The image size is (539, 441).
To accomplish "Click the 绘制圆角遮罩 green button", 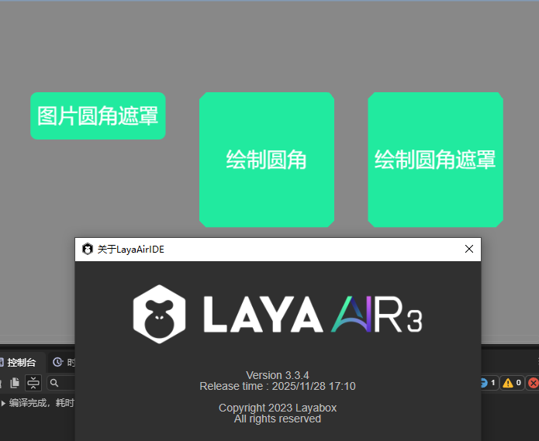I will point(435,160).
